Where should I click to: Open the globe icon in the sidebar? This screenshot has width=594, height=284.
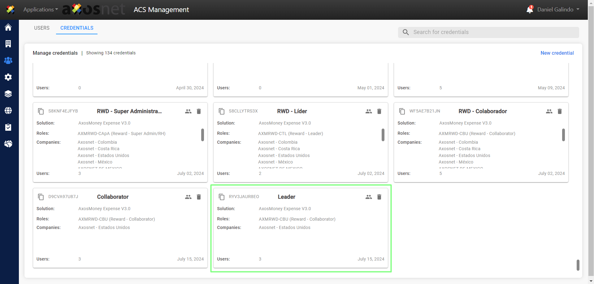tap(8, 111)
